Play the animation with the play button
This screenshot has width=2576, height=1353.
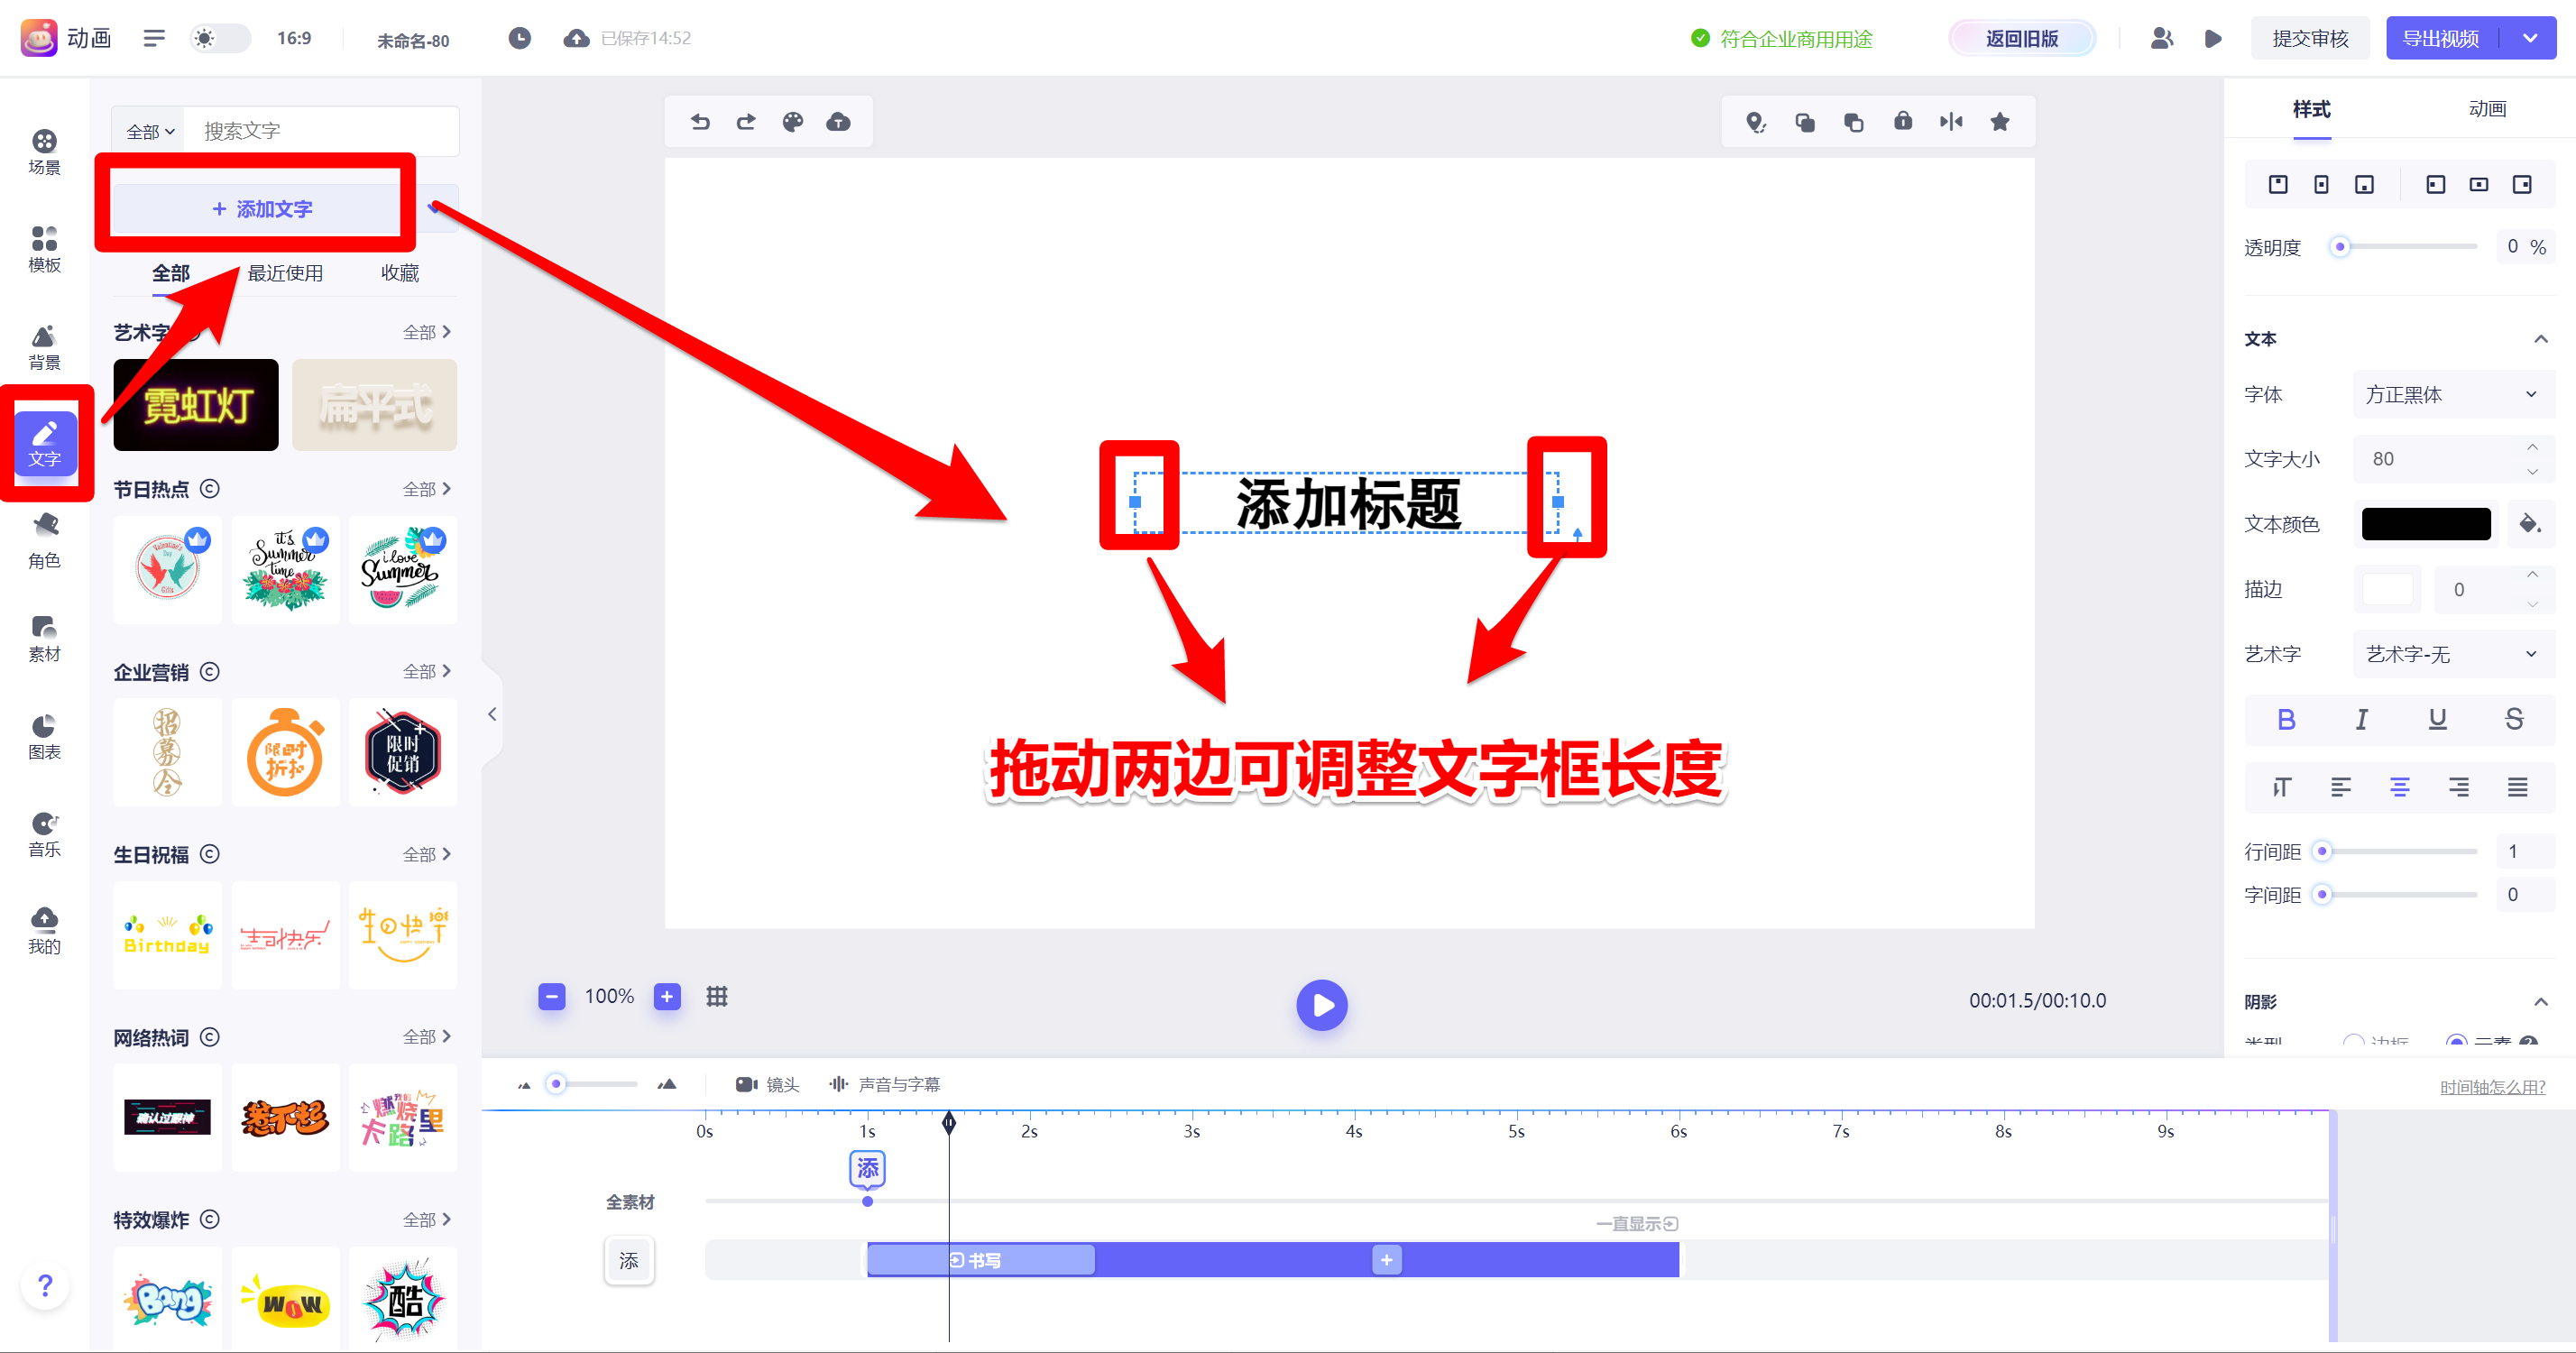(x=1322, y=1004)
